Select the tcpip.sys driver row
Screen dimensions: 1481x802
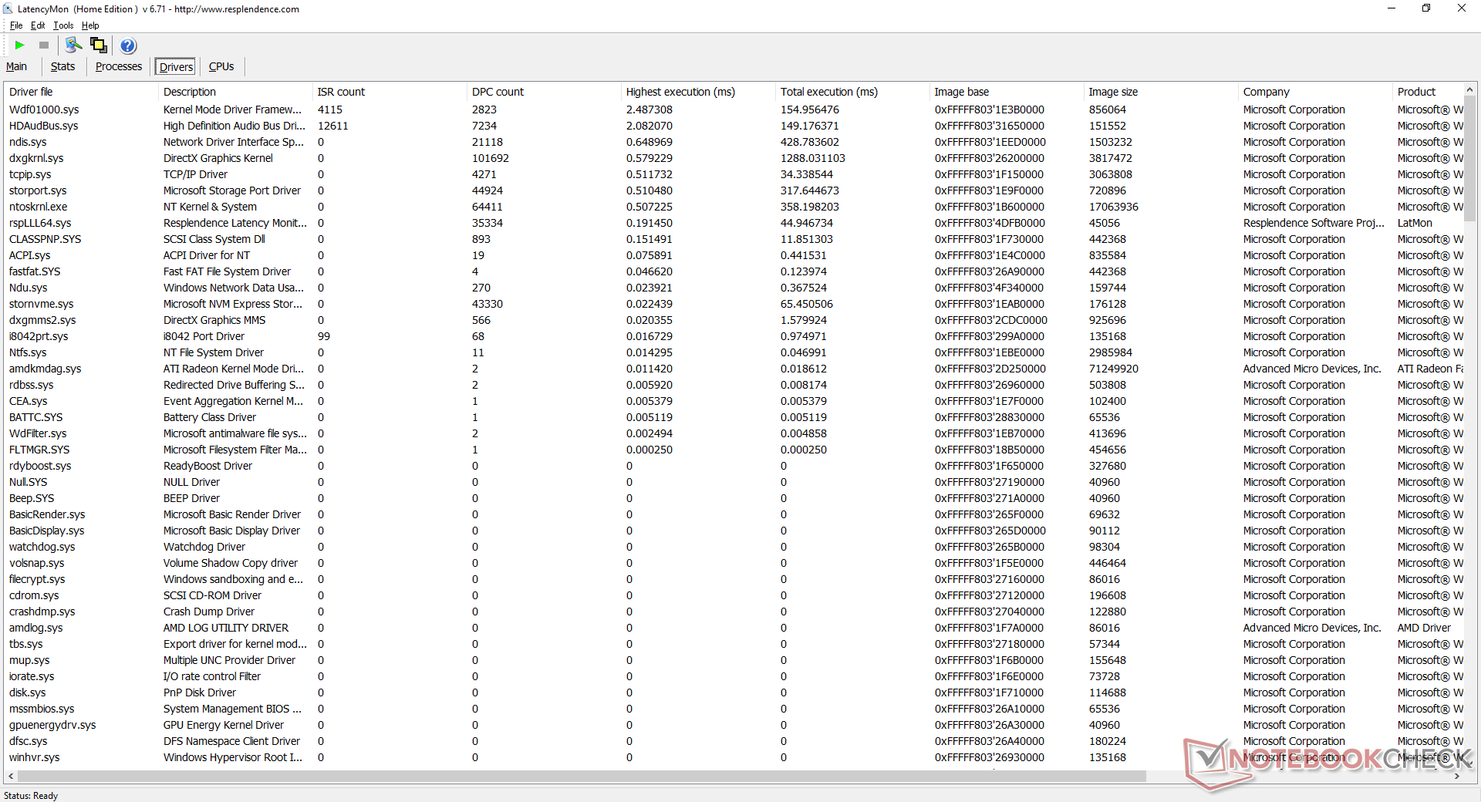[734, 174]
